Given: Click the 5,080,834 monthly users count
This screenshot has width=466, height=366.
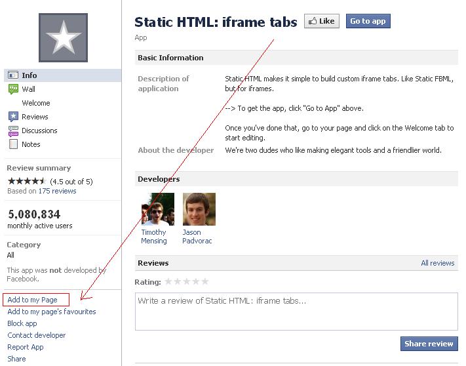Looking at the screenshot, I should [34, 214].
